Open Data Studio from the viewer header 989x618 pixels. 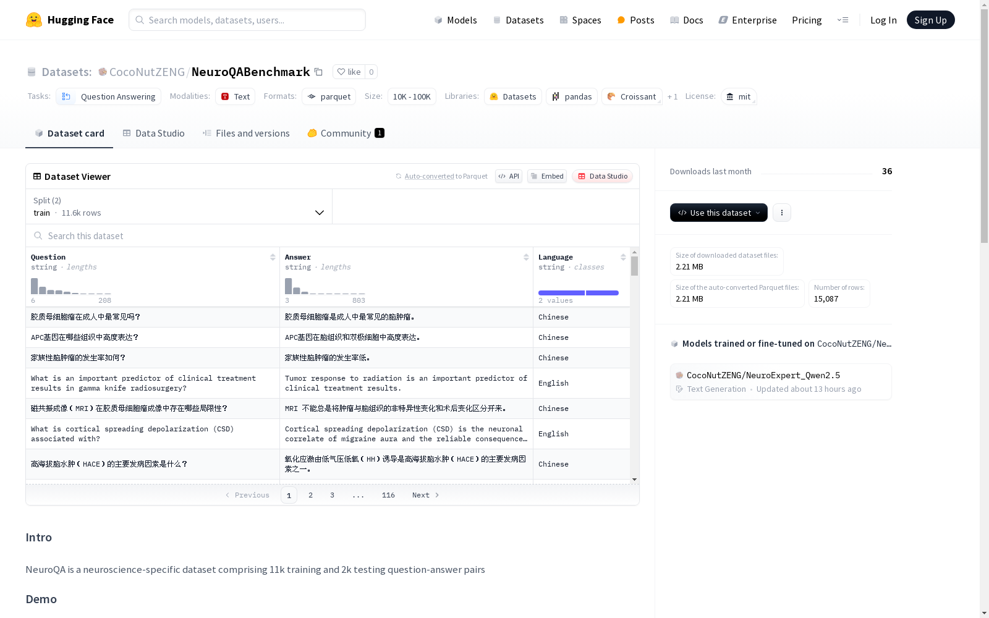tap(602, 176)
